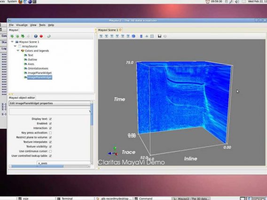Toggle Restrict plane to volume
The image size is (267, 200).
[x=50, y=137]
